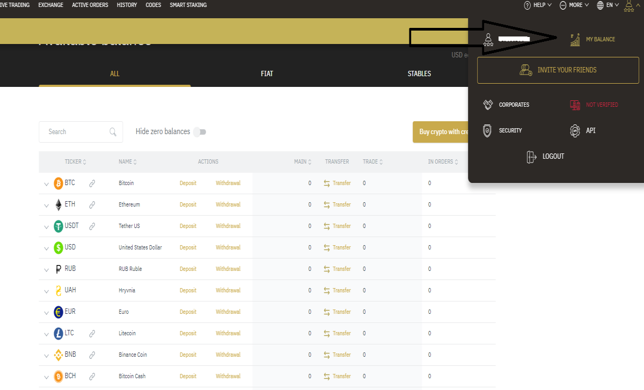Click the Security shield icon
Viewport: 644px width, 390px height.
(x=487, y=131)
